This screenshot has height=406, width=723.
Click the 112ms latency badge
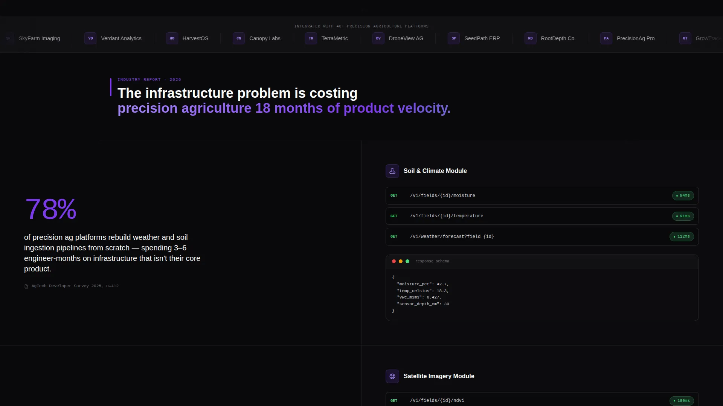(682, 236)
